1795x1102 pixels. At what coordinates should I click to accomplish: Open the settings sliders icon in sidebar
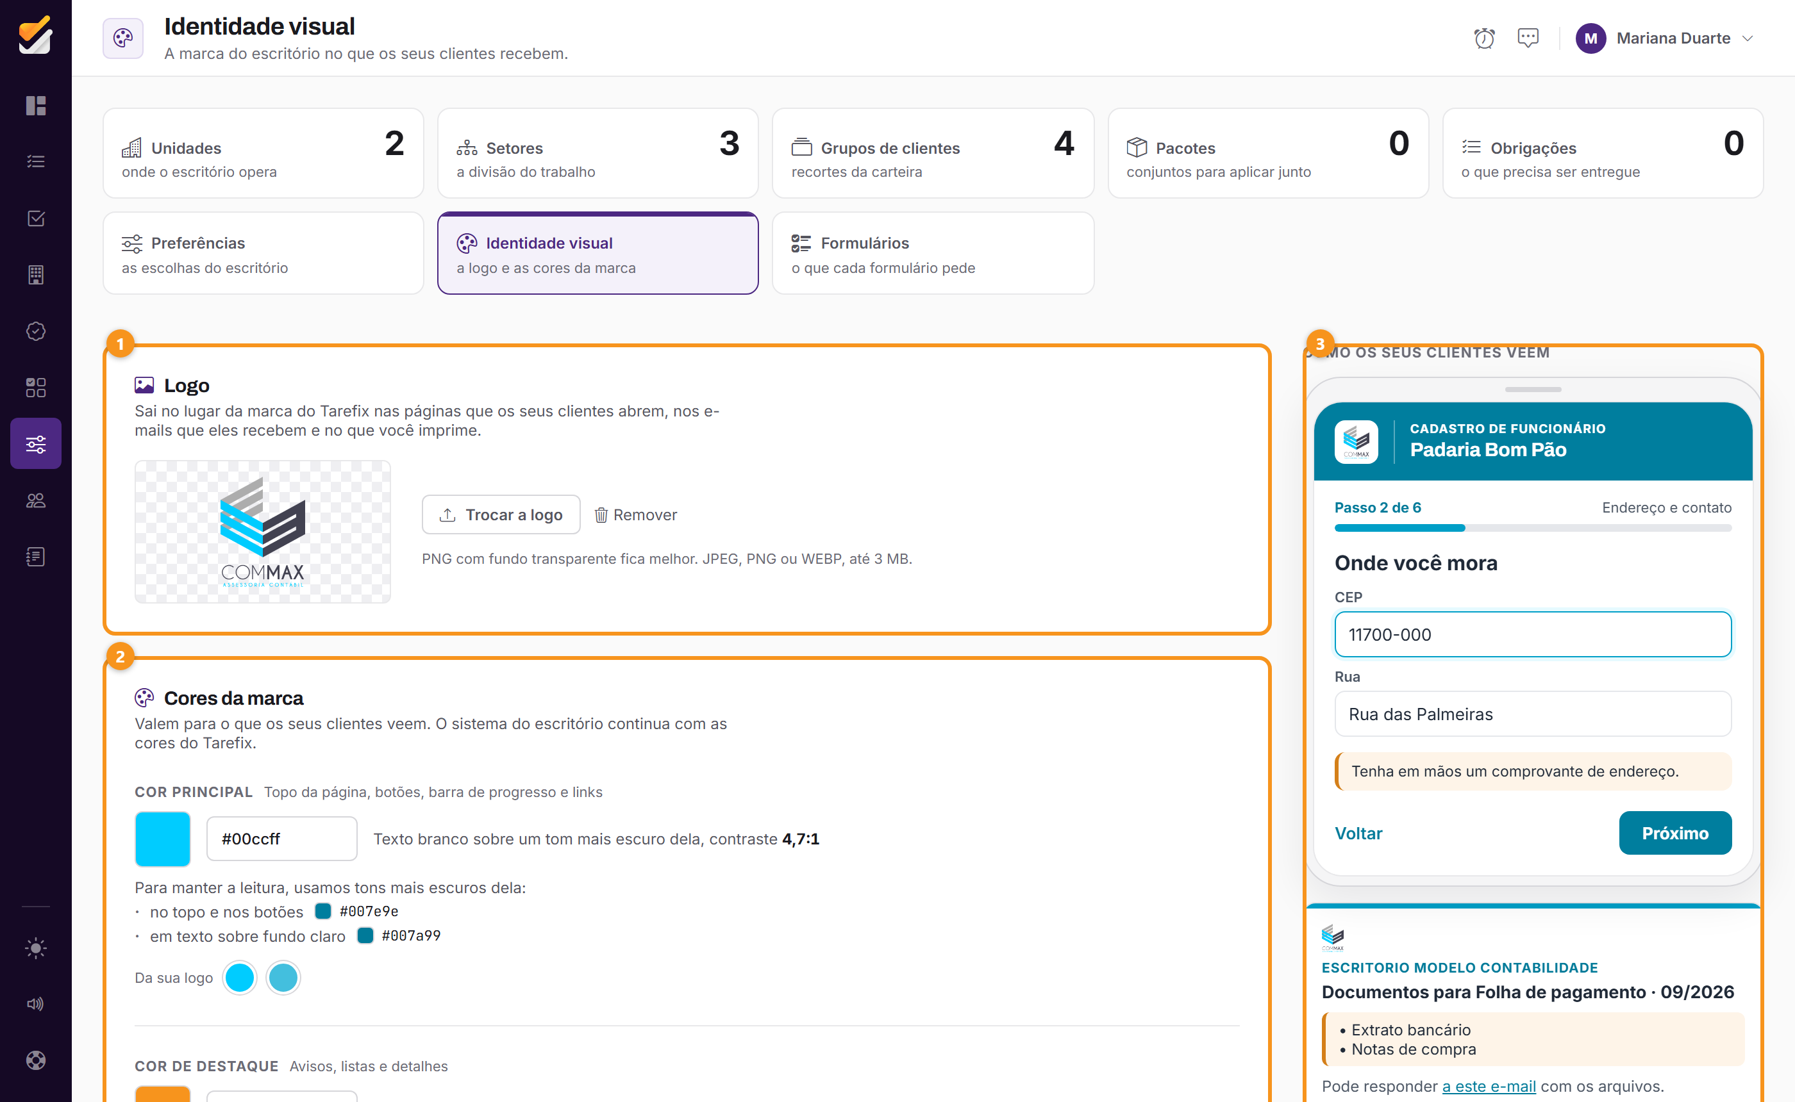36,443
